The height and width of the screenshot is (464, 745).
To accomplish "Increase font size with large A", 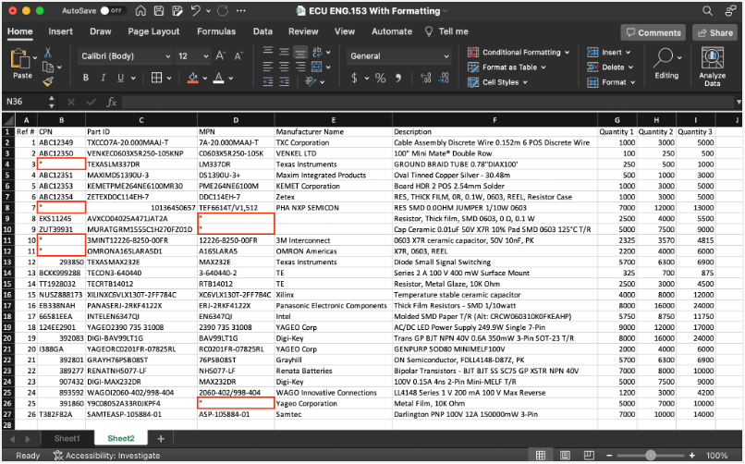I will tap(221, 55).
